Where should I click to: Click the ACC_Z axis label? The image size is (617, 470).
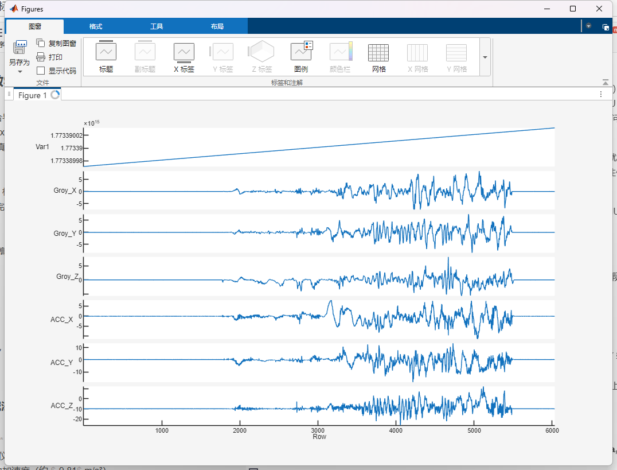tap(62, 405)
